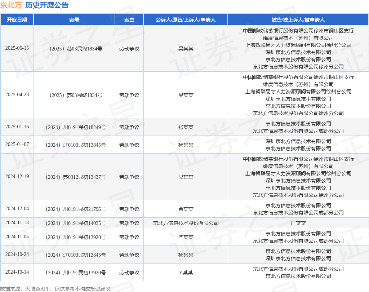Click 深圳京北方信息技术有限公司 in the 2024-10-24 row
The image size is (369, 292).
(298, 258)
